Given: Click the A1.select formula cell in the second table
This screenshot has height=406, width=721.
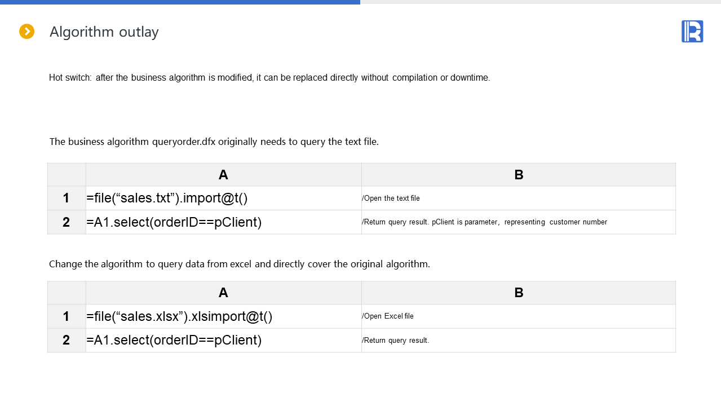Looking at the screenshot, I should point(223,340).
